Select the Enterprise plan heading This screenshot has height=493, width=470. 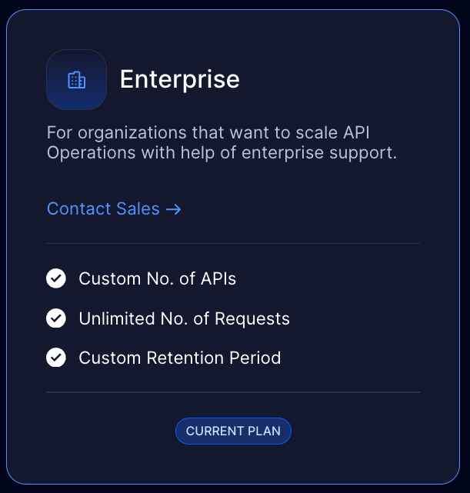[x=179, y=79]
